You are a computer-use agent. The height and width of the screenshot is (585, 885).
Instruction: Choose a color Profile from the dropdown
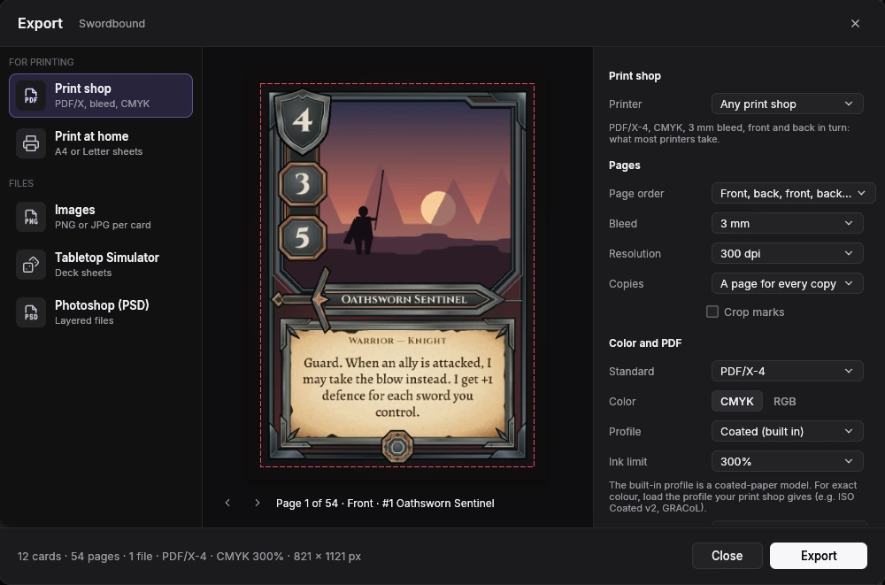pyautogui.click(x=787, y=431)
